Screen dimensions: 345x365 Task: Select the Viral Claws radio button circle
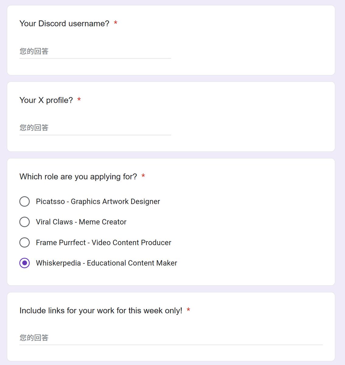pyautogui.click(x=25, y=222)
